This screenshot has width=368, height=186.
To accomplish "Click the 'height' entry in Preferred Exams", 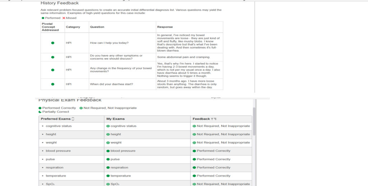I will tap(51, 134).
